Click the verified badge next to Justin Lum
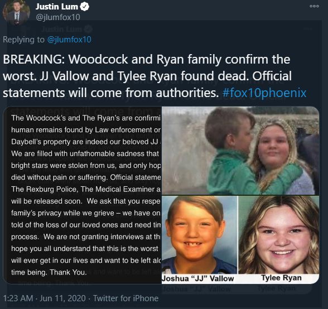Screen dimensions: 328x309 click(x=85, y=7)
